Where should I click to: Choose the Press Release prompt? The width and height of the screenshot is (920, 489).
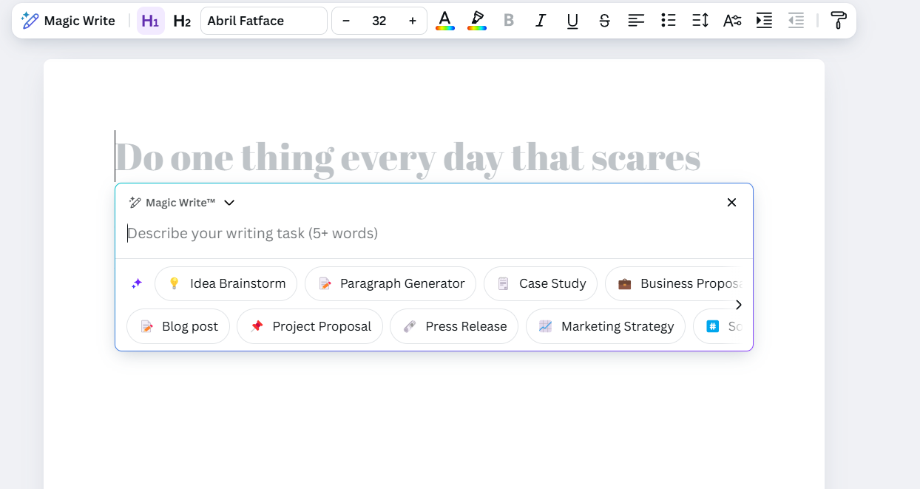point(454,326)
